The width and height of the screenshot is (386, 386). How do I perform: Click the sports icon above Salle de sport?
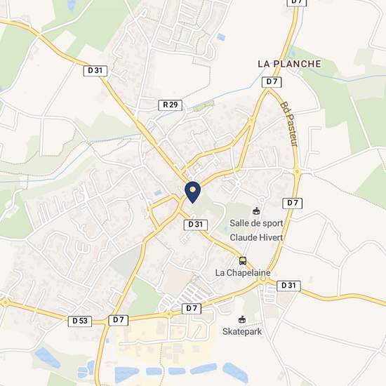tap(256, 211)
